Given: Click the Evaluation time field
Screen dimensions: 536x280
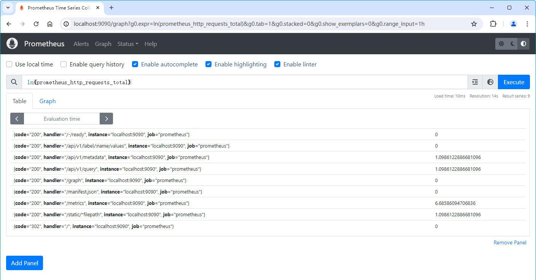Looking at the screenshot, I should click(62, 119).
